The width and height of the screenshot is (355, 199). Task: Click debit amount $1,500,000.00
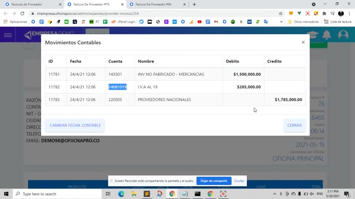tap(247, 74)
